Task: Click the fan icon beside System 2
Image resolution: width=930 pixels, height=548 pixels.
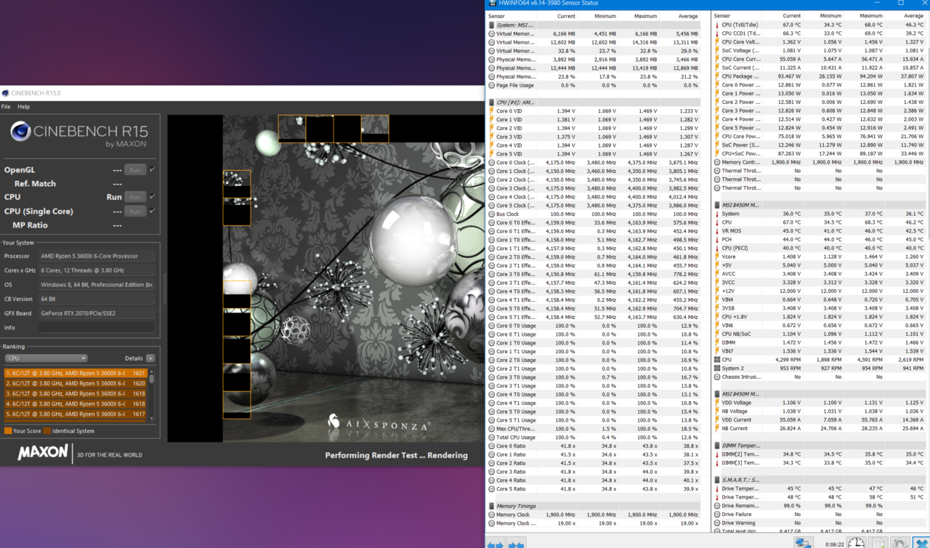Action: [x=717, y=368]
